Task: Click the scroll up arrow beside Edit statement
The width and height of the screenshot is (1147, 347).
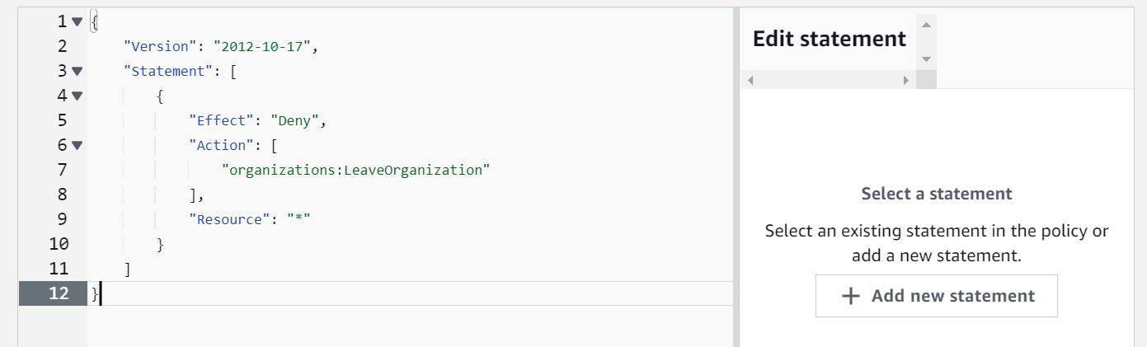Action: 926,25
